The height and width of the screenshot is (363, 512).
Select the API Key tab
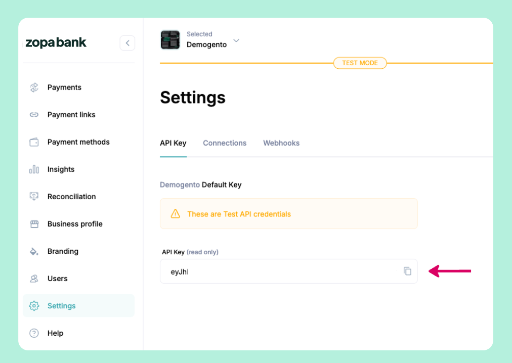tap(173, 143)
